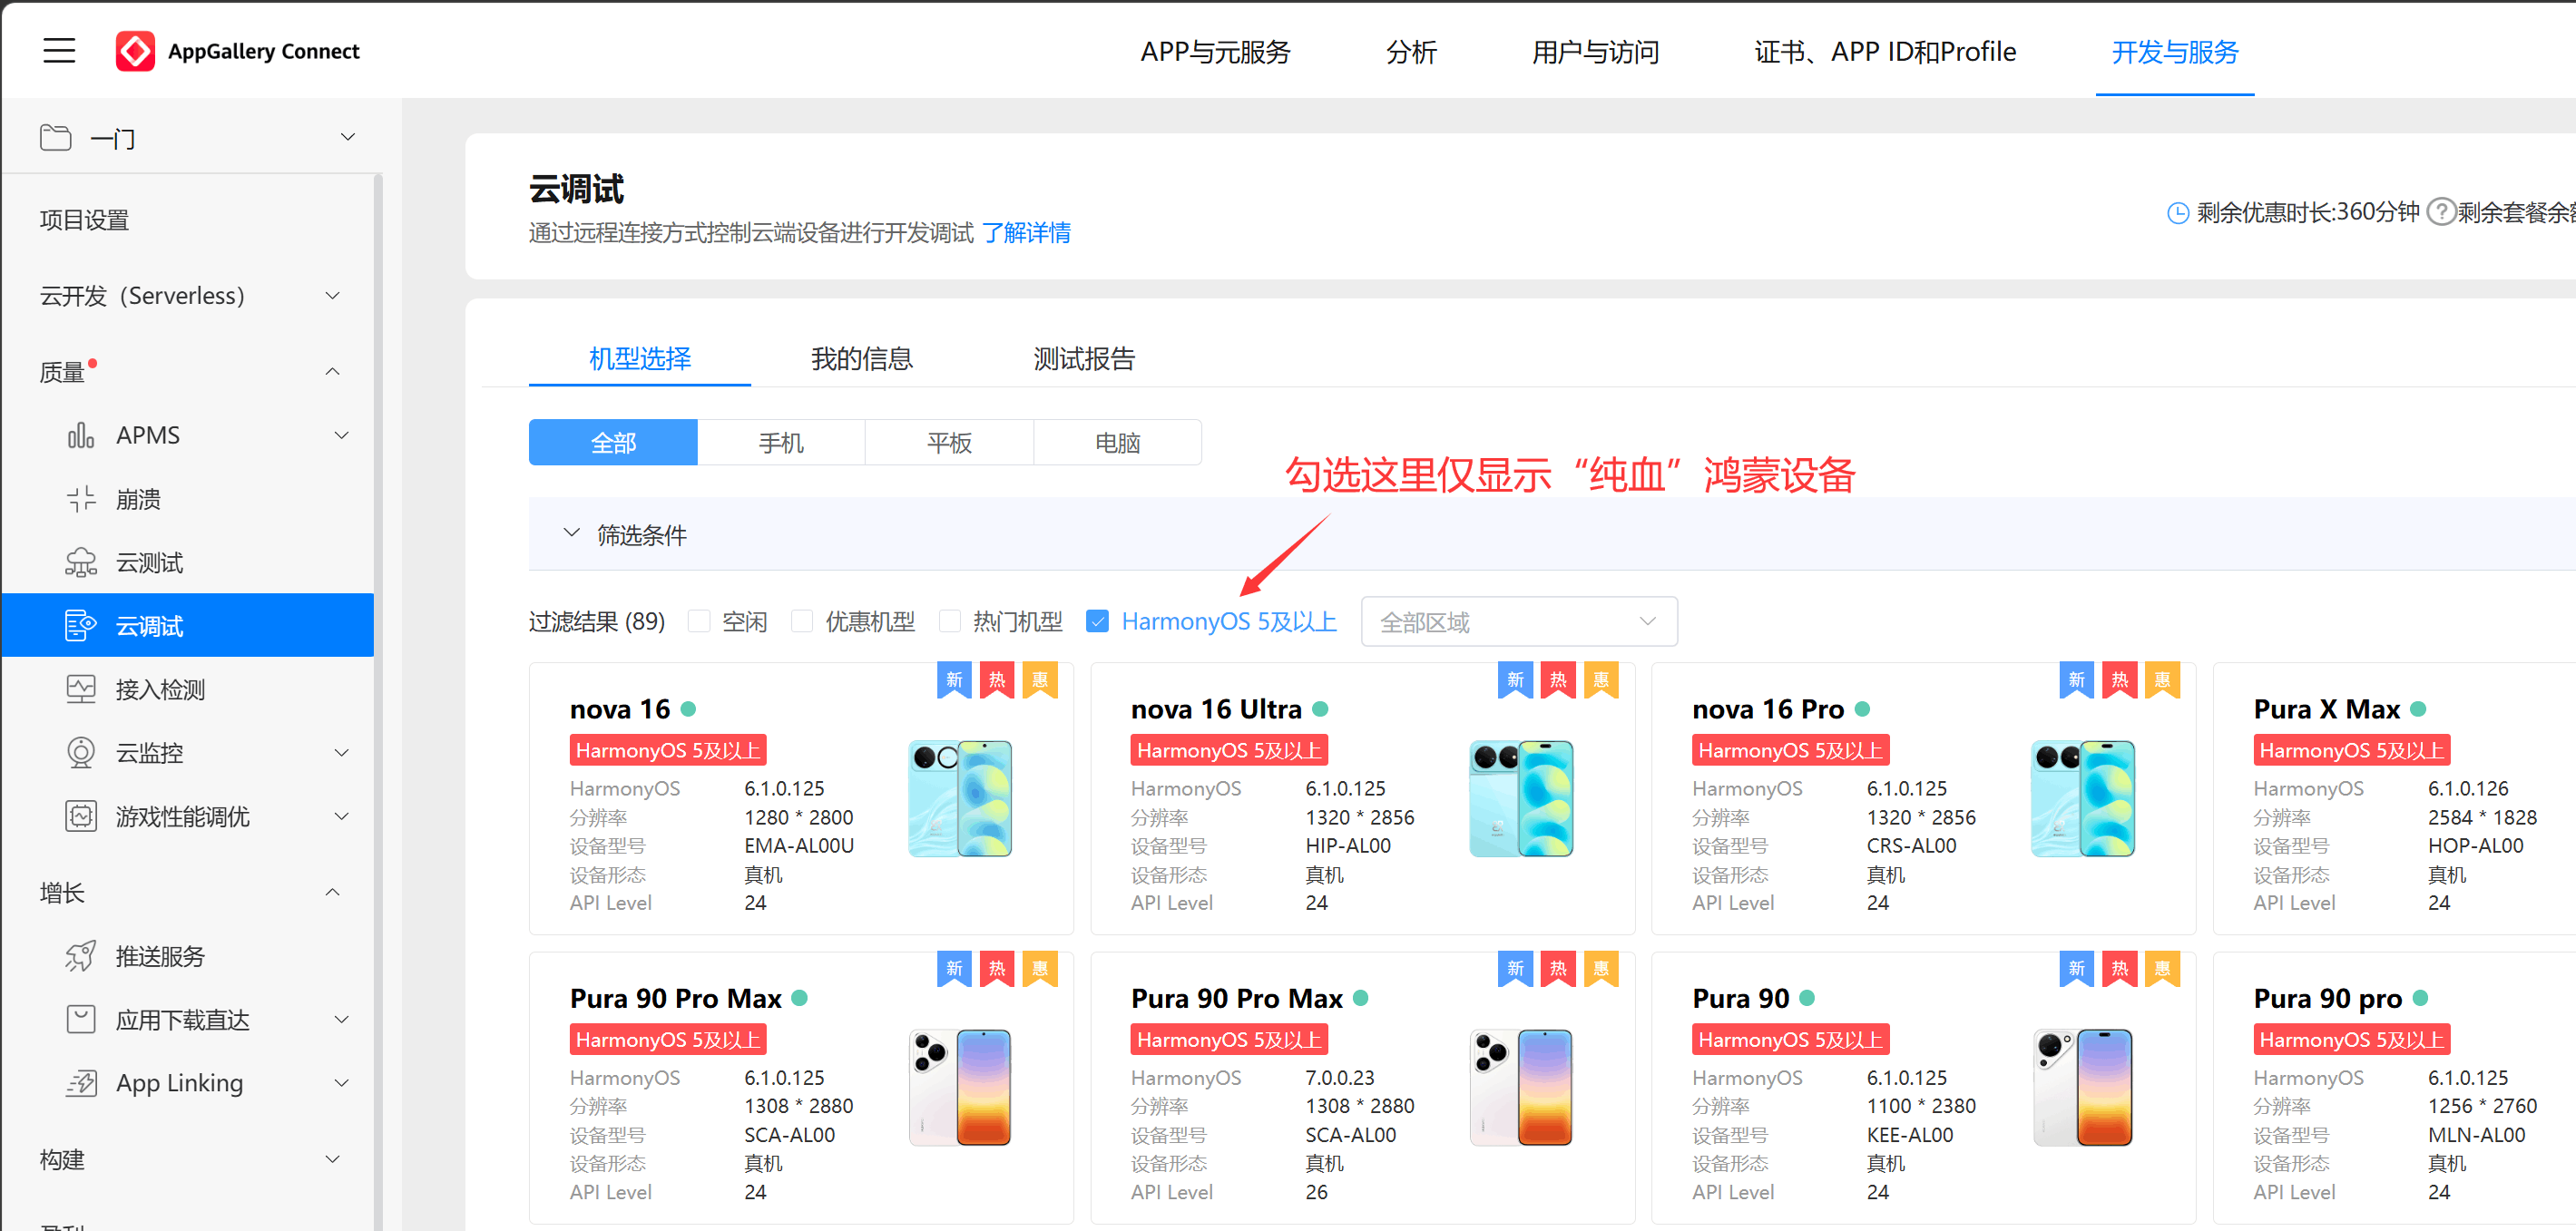Screen dimensions: 2576x1231
Task: Click the 云测试 cloud test icon
Action: tap(81, 563)
